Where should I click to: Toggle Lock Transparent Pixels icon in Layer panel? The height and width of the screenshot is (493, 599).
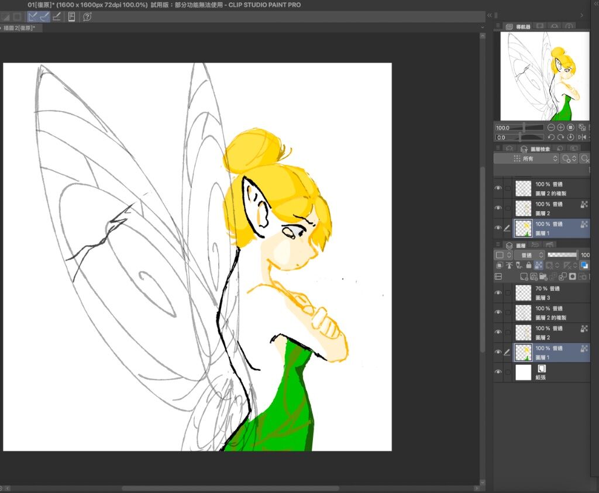538,265
